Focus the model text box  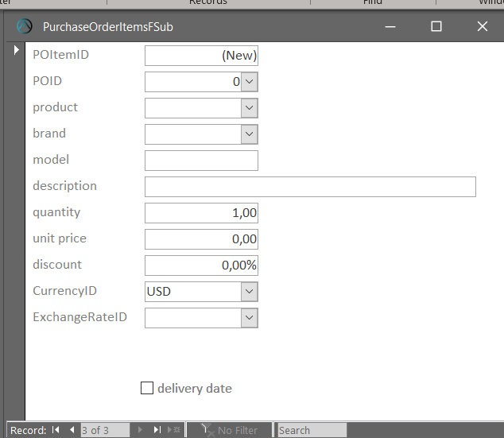(x=201, y=161)
